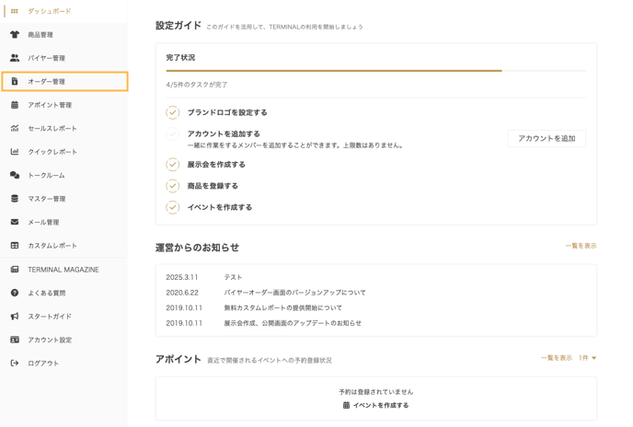Click 予約は登録されていません message
The height and width of the screenshot is (427, 633).
(x=375, y=392)
